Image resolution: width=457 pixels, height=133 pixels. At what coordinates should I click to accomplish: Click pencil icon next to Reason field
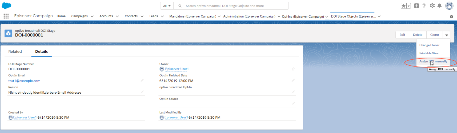coord(142,92)
